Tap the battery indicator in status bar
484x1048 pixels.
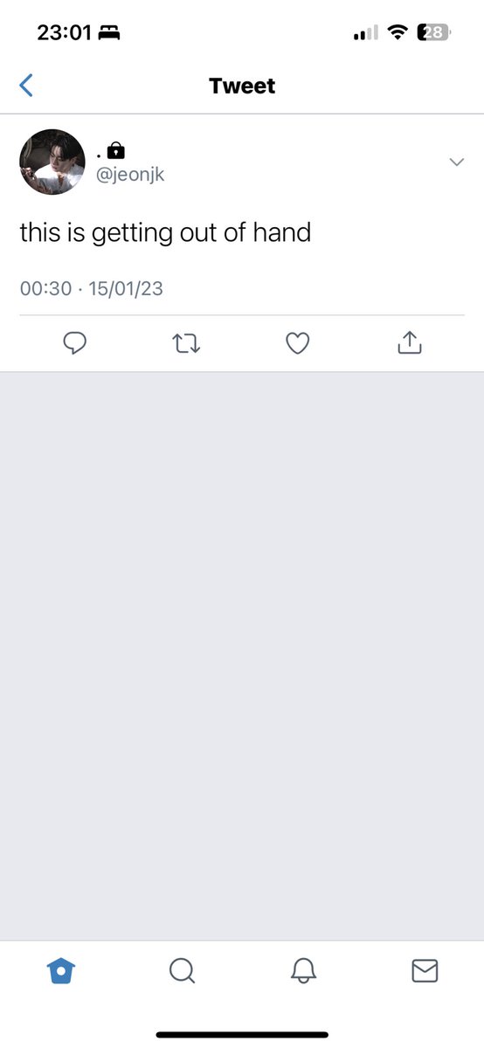tap(435, 32)
